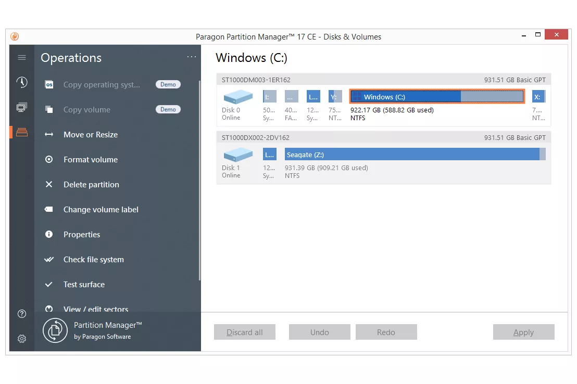Select the 40 GB FAT partition block
The height and width of the screenshot is (384, 577).
(292, 97)
